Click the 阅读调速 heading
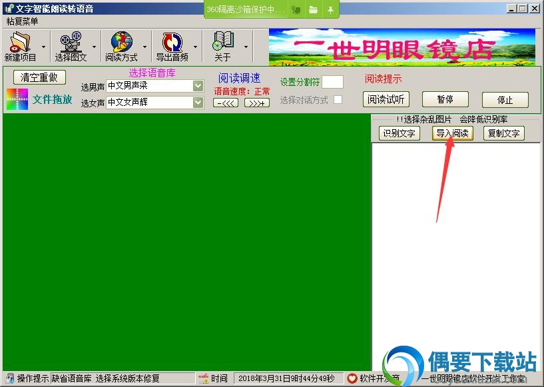Viewport: 544px width, 387px height. point(240,78)
